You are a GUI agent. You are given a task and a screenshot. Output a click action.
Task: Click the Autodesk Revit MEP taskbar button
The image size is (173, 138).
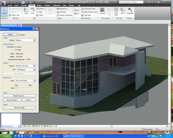52,136
